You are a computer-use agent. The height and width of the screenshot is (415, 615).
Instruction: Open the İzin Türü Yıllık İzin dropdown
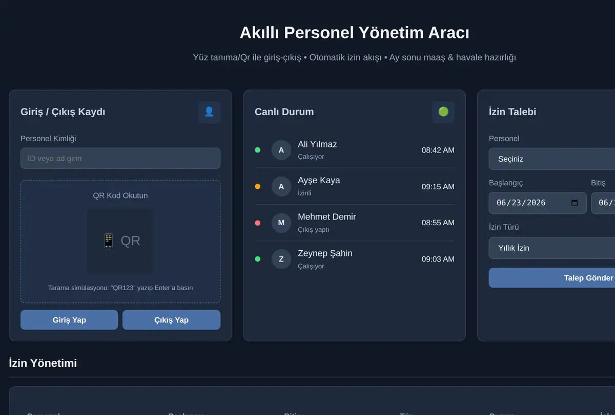552,248
